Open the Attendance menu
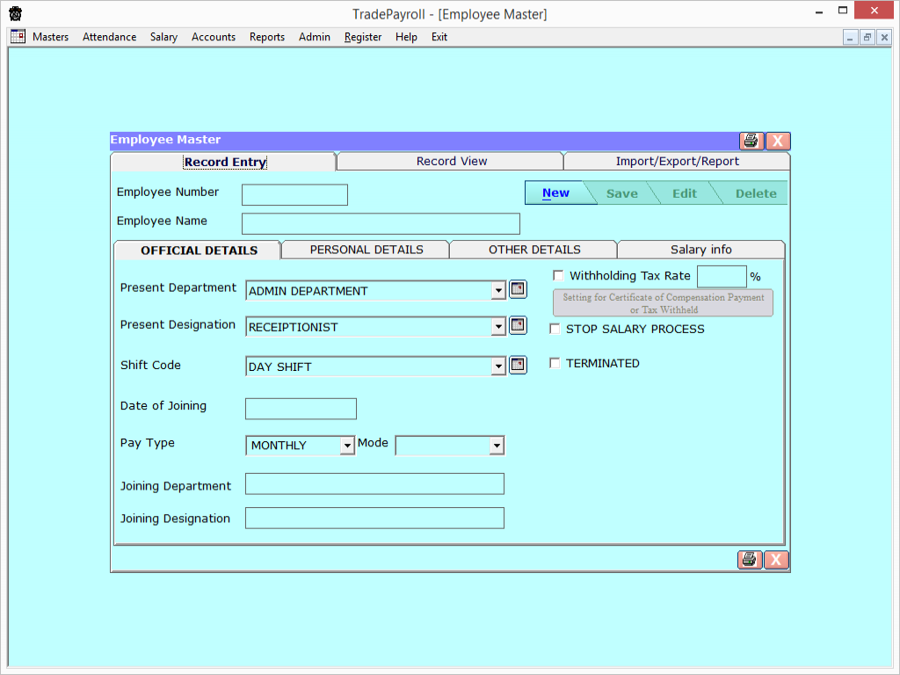Screen dimensions: 900x675 110,37
